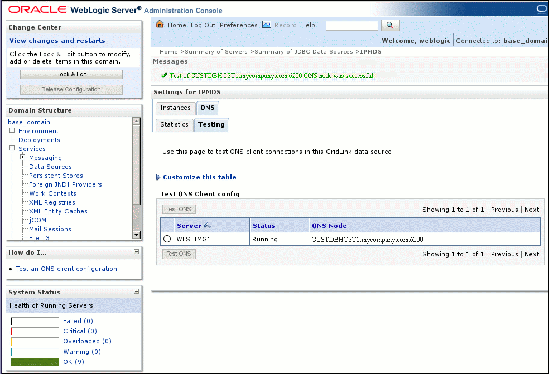This screenshot has width=549, height=374.
Task: Click the green success checkmark icon
Action: (x=164, y=75)
